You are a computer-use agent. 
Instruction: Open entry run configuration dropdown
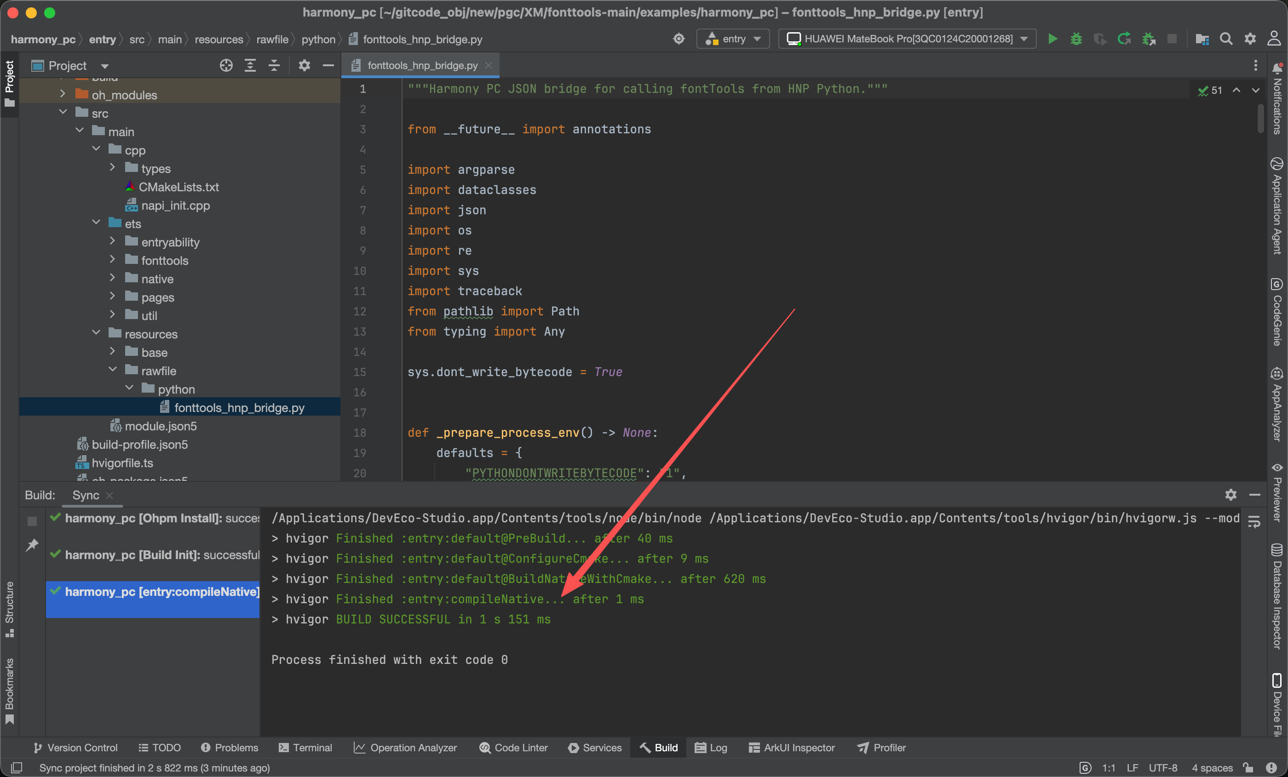pos(733,39)
